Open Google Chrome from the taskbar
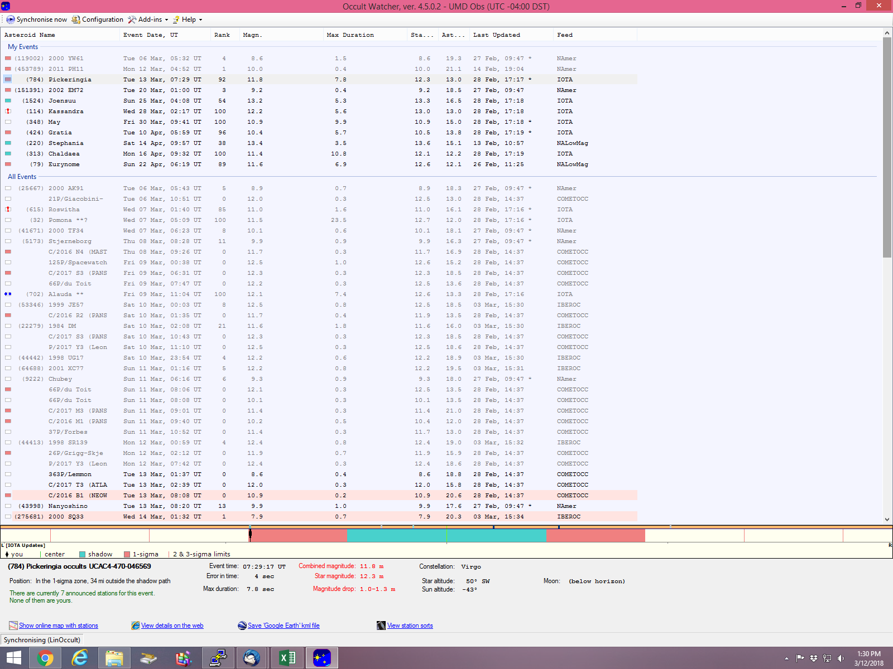Screen dimensions: 893x669 (x=45, y=658)
